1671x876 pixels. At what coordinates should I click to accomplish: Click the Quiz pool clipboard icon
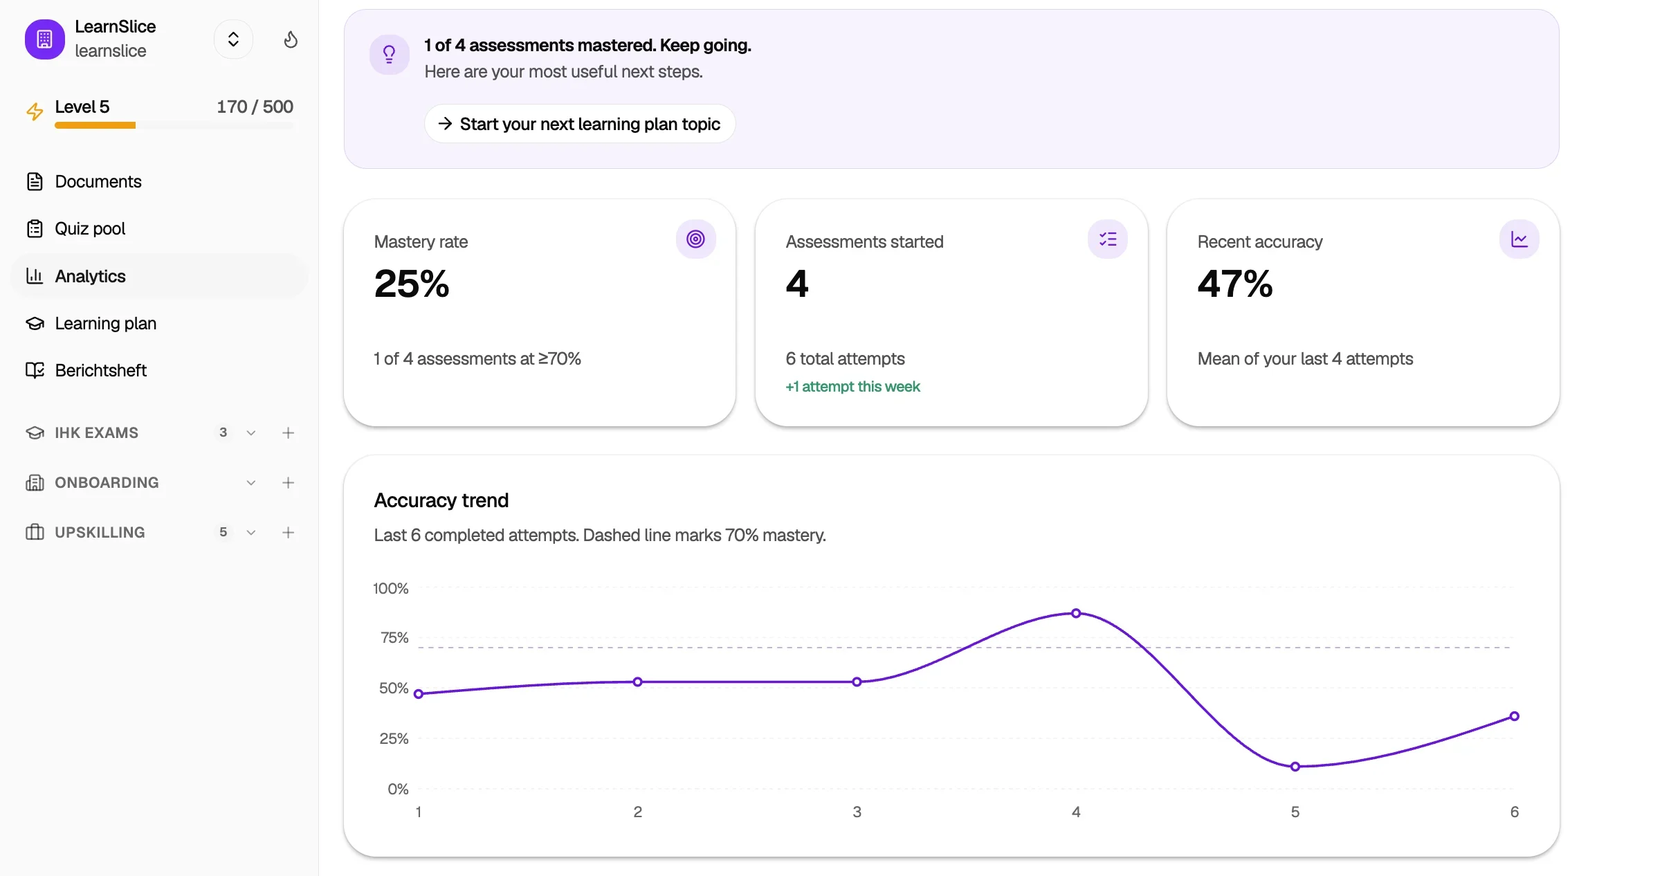click(x=35, y=228)
